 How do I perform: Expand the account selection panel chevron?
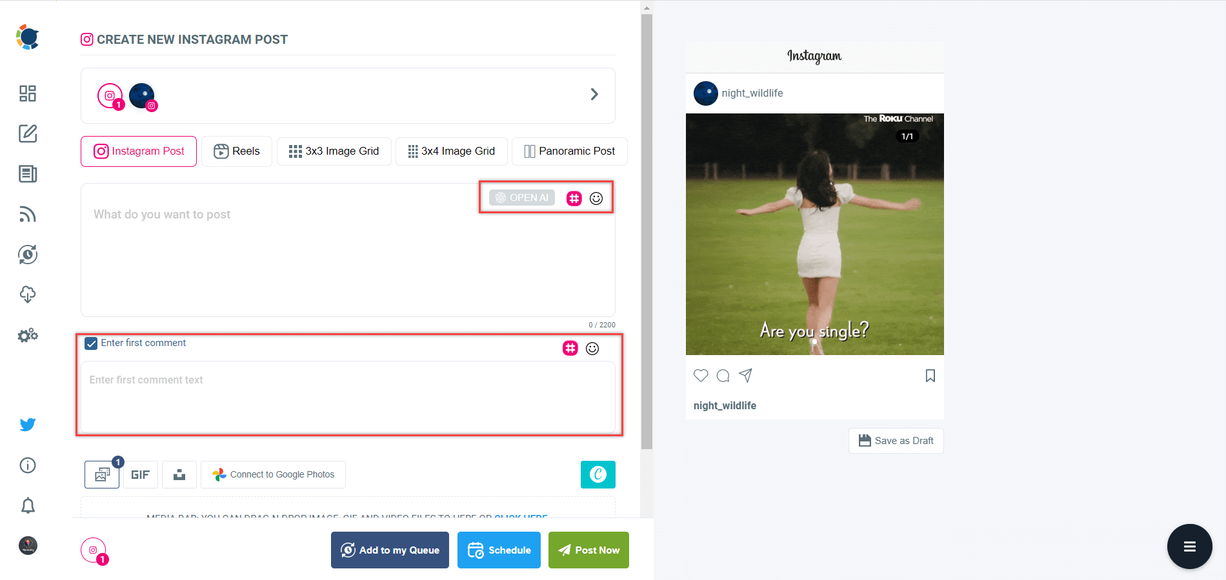point(594,93)
